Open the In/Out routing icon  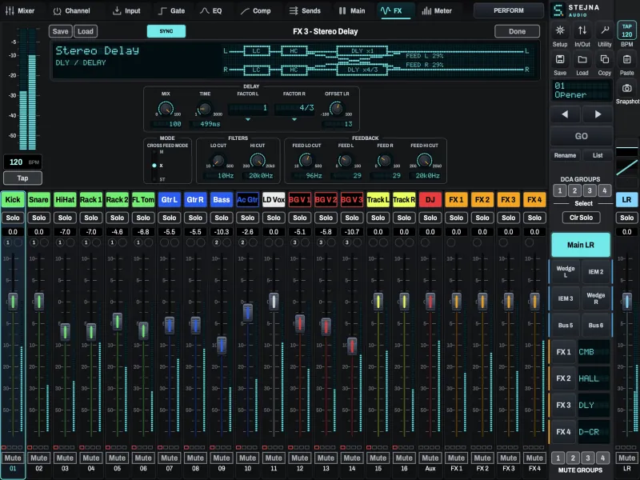point(582,30)
